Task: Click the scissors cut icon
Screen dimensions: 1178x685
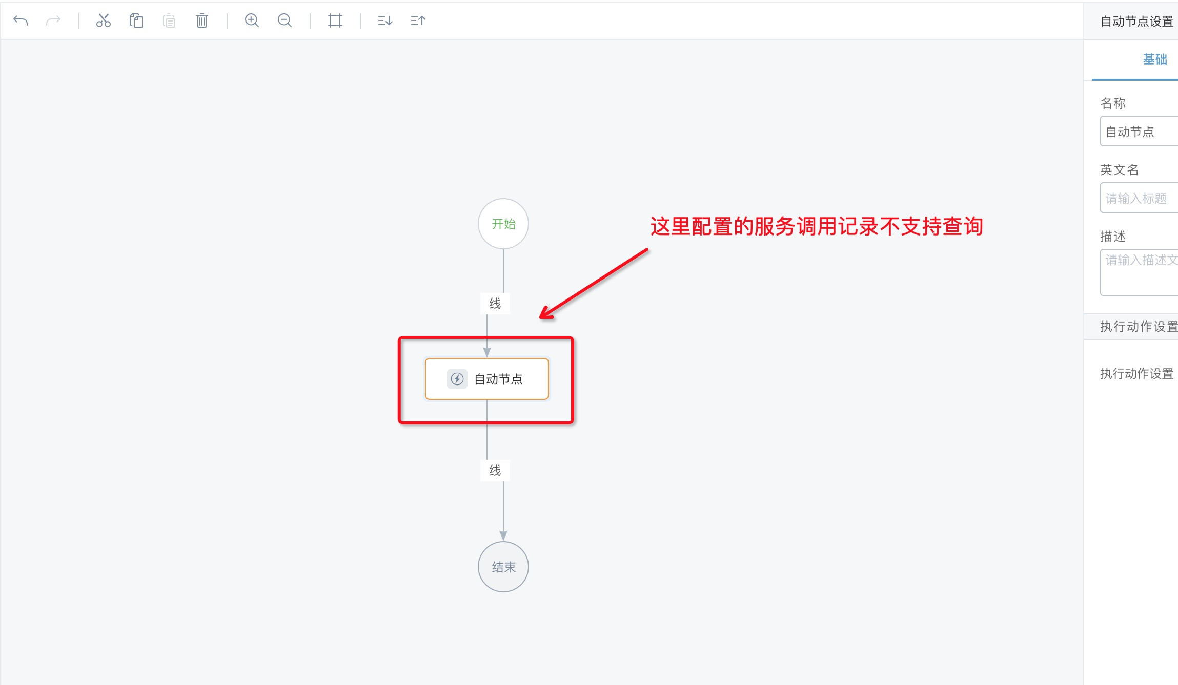Action: point(103,20)
